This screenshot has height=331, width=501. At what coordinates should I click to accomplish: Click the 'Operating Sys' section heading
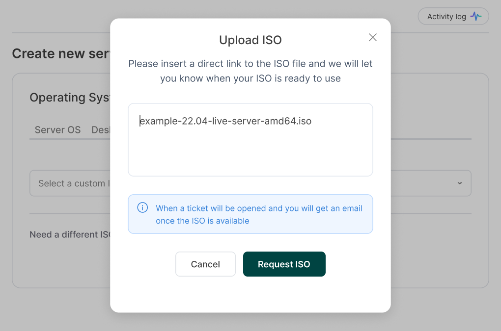tap(70, 98)
